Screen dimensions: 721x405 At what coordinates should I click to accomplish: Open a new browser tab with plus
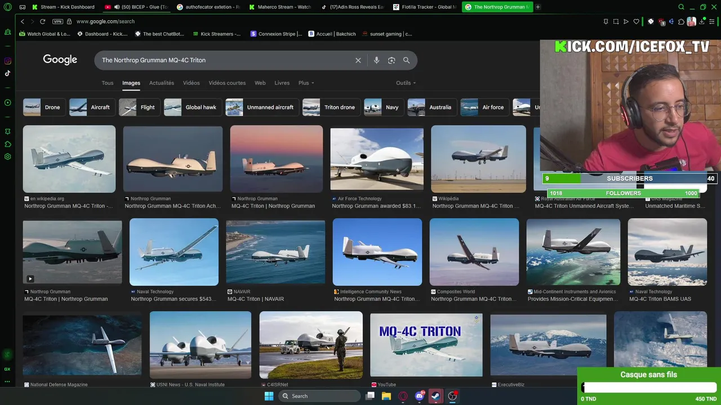click(x=538, y=7)
